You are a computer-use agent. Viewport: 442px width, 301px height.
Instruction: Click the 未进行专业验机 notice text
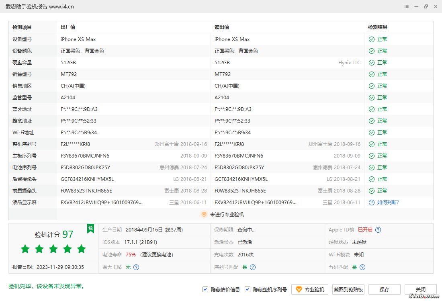pyautogui.click(x=227, y=215)
